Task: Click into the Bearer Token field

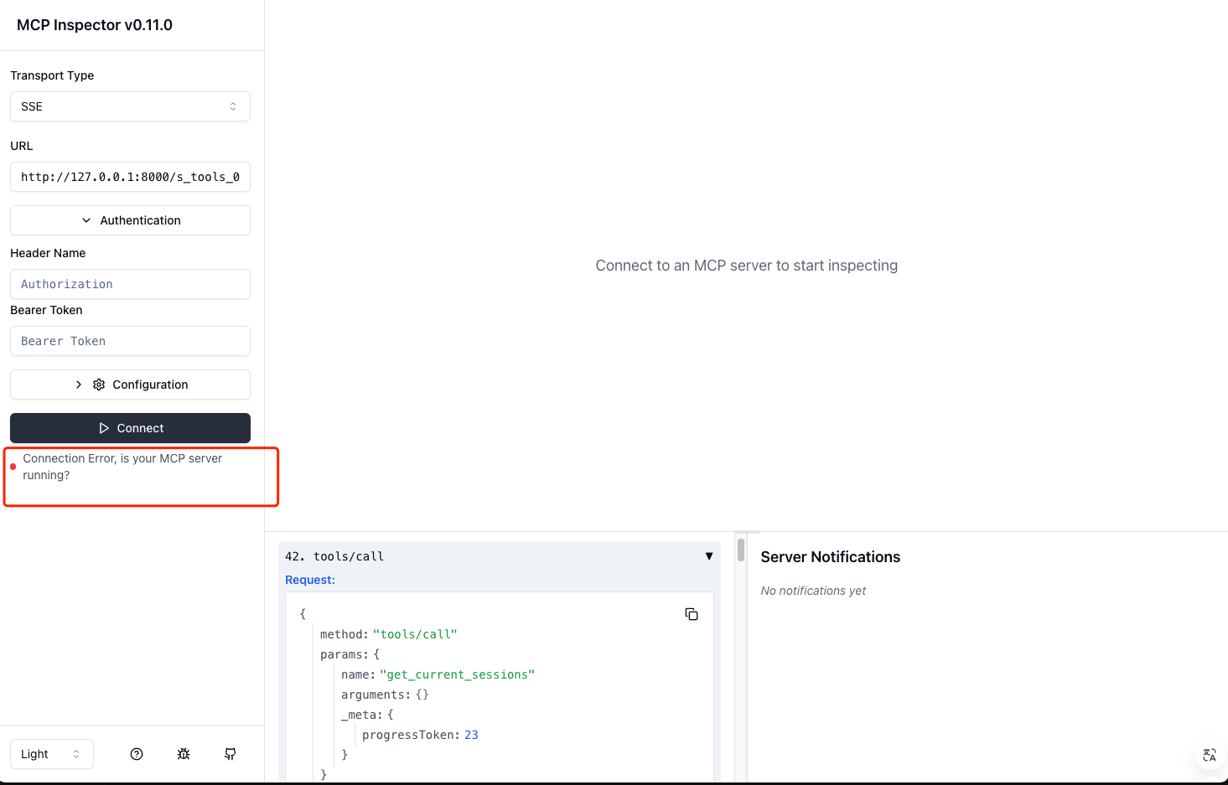Action: pos(130,341)
